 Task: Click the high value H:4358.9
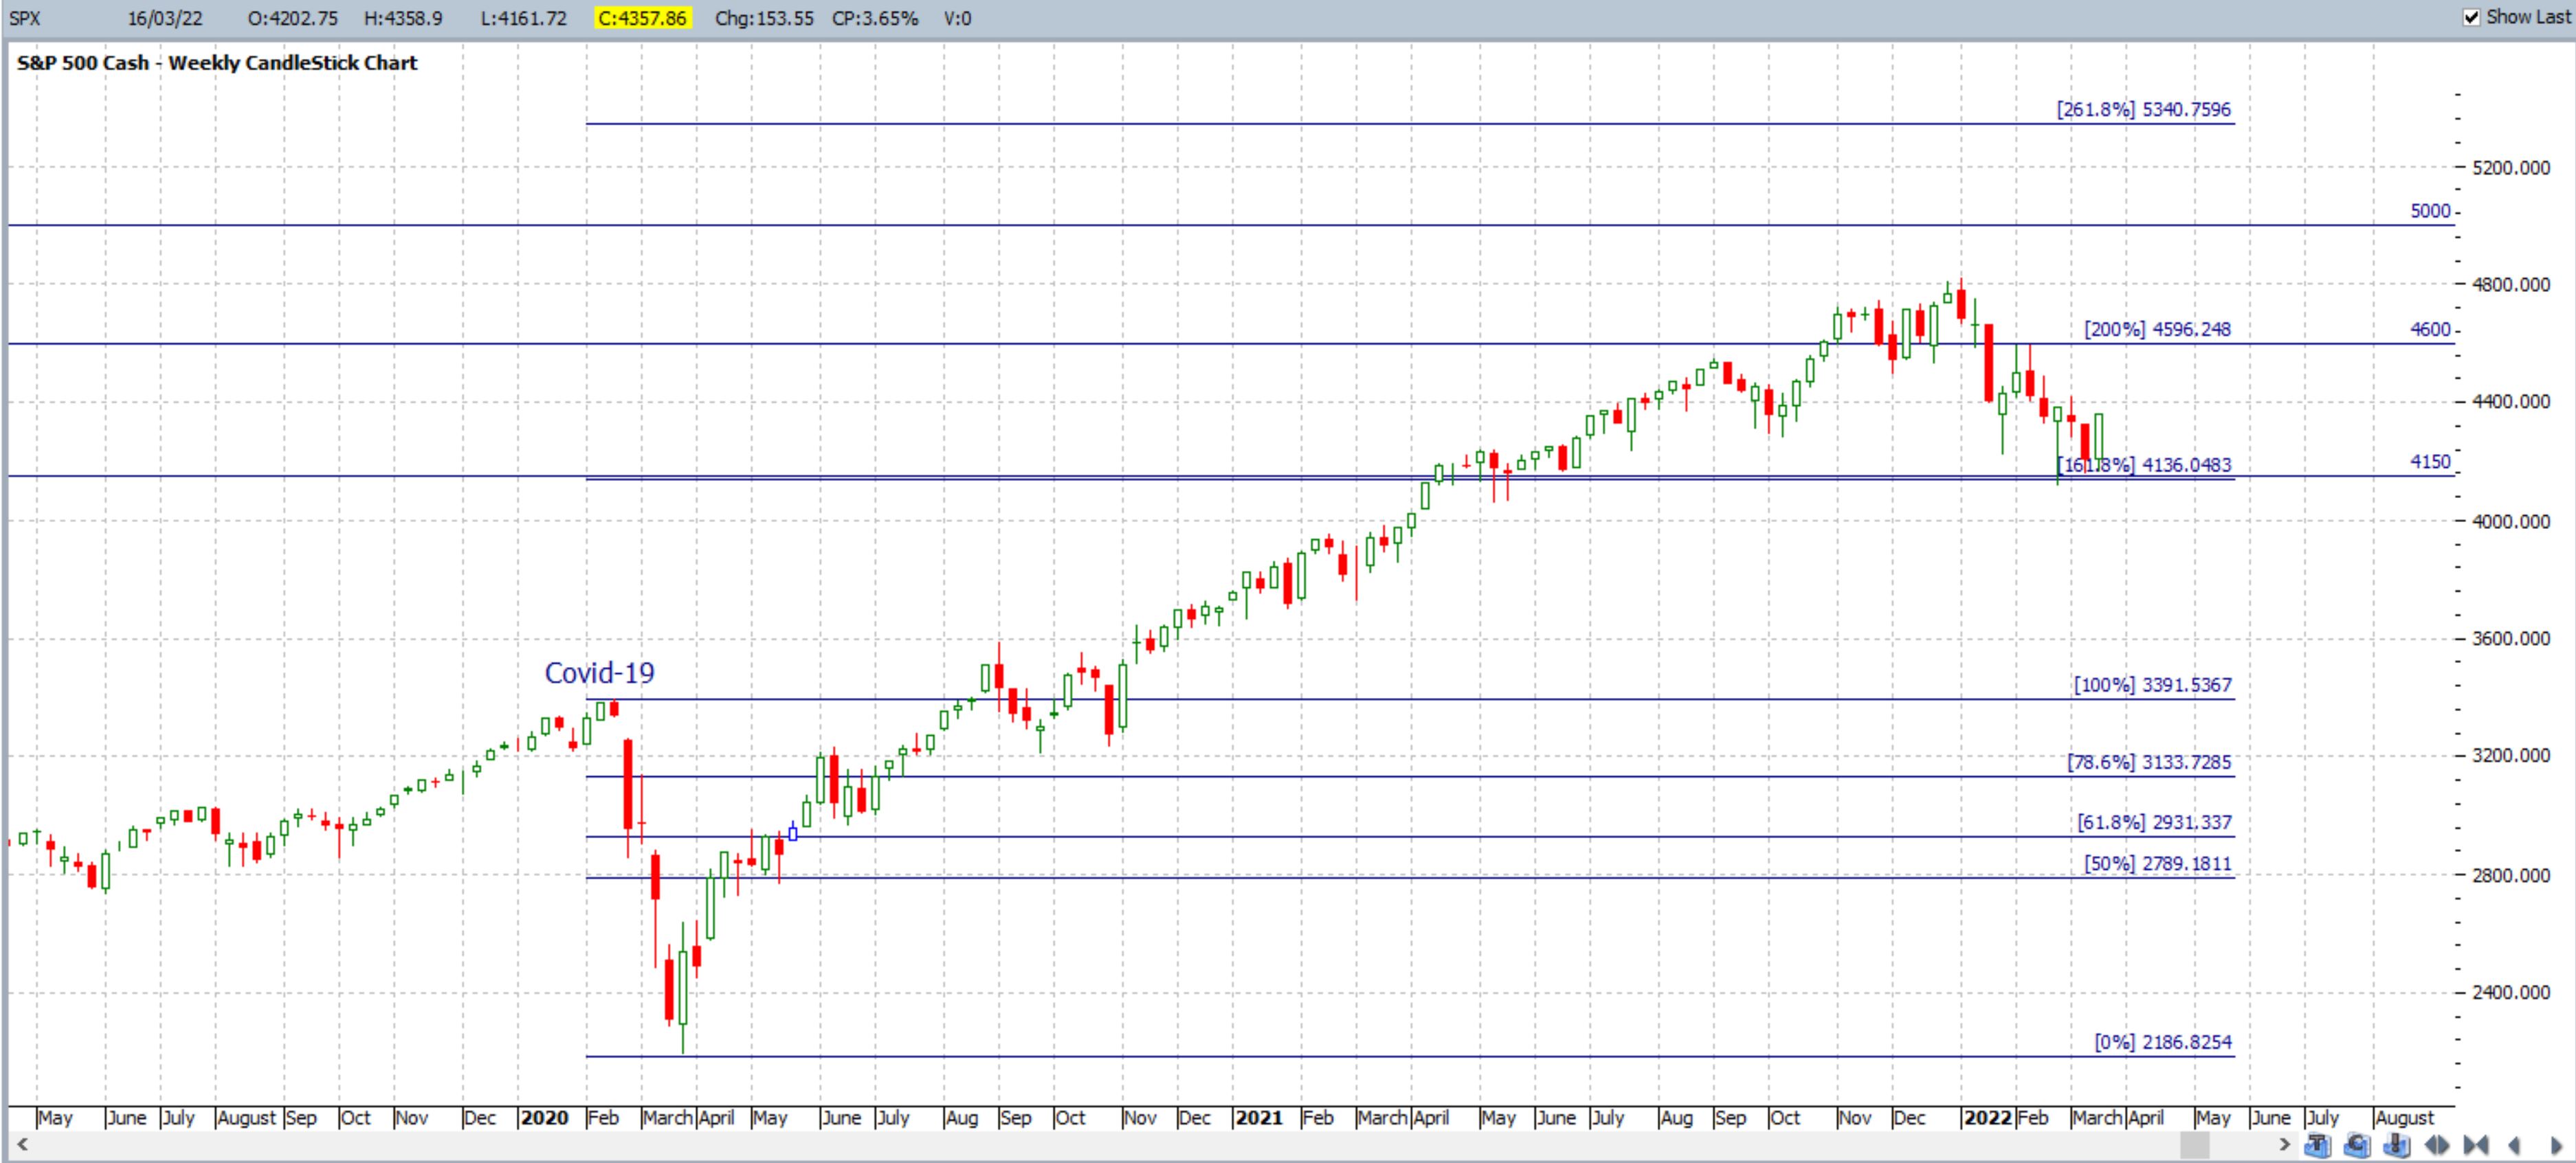403,18
